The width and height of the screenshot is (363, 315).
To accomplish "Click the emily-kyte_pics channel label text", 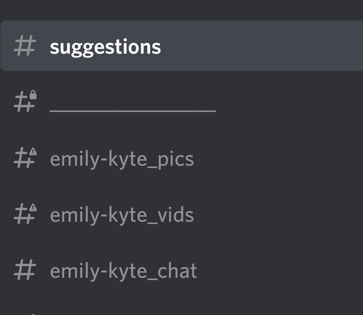I will point(121,158).
